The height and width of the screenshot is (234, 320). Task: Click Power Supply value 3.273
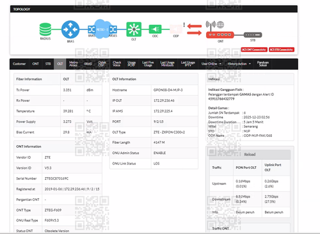[67, 121]
